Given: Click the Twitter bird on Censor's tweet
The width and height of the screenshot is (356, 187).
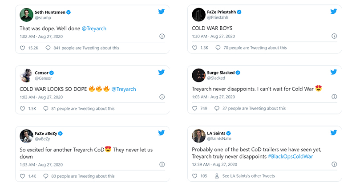Looking at the screenshot, I should (162, 72).
